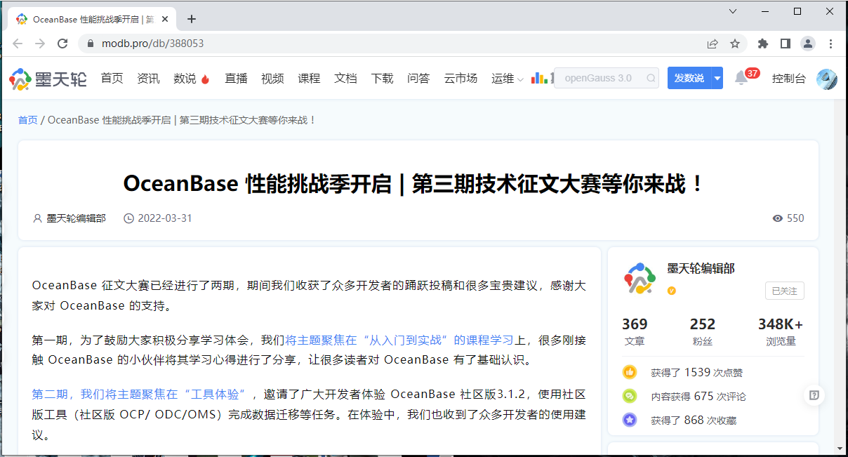Click the 首页 breadcrumb link

[x=28, y=120]
